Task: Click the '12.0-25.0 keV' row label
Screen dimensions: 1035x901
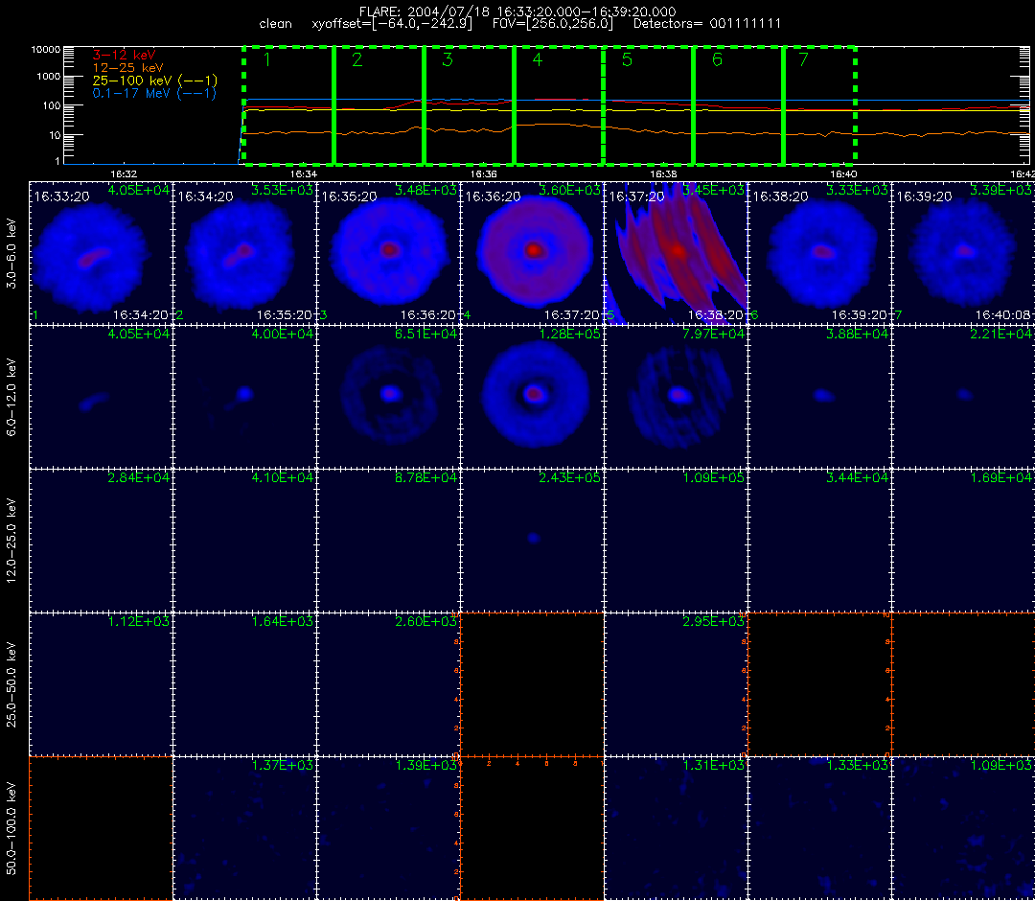Action: click(11, 542)
